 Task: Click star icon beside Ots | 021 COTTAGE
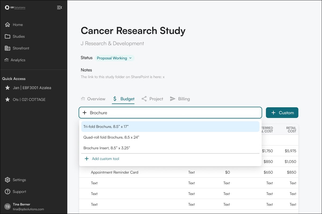pos(8,100)
